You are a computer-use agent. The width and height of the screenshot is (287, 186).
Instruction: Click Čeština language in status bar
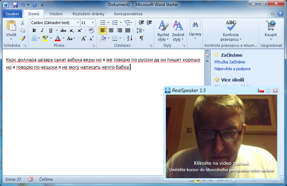point(46,179)
